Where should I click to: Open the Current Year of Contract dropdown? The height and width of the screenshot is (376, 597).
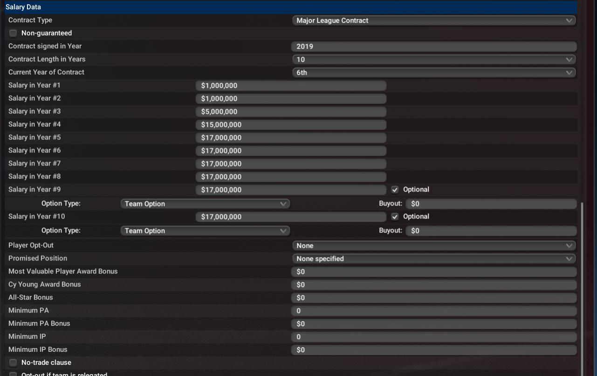click(x=433, y=73)
